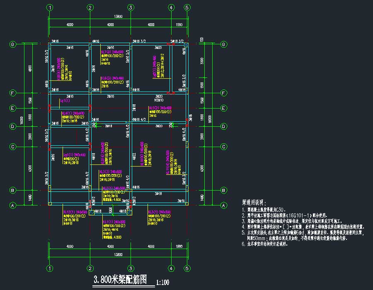Click the '120' dimension text
The width and height of the screenshot is (373, 290).
pyautogui.click(x=202, y=39)
